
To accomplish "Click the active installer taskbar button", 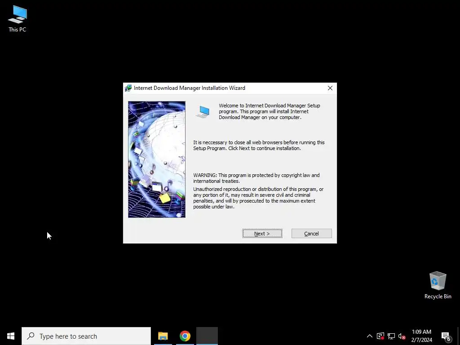I will point(207,336).
